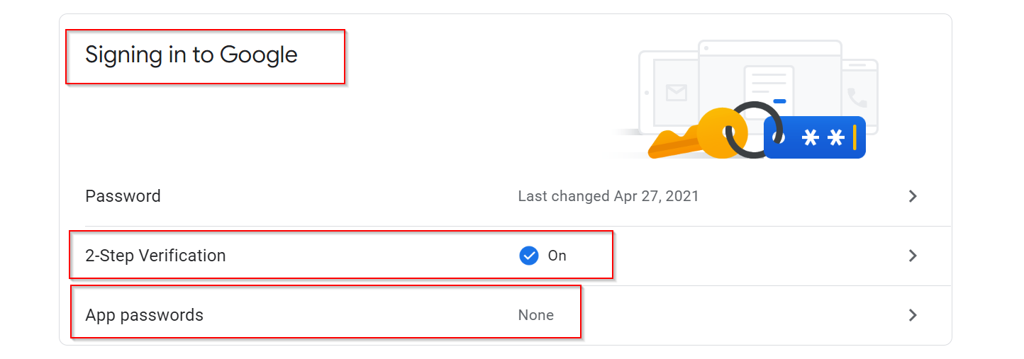Click the small blue dash on the document graphic
Screen dimensions: 1024x359
779,101
